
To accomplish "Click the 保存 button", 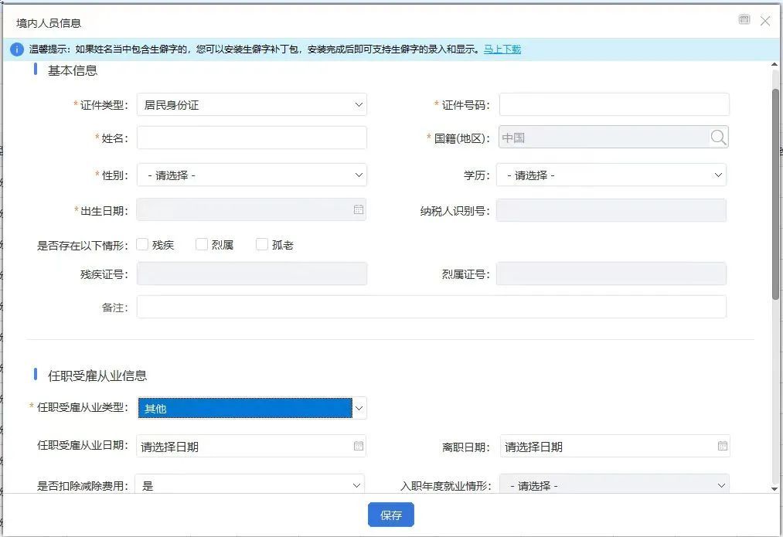I will (391, 515).
